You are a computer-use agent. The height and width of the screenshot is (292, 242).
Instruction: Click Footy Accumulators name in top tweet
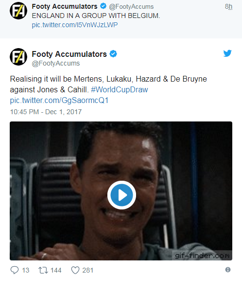point(65,6)
